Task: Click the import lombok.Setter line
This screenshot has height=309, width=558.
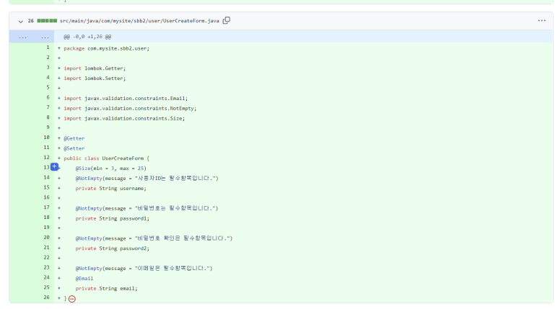Action: point(95,78)
